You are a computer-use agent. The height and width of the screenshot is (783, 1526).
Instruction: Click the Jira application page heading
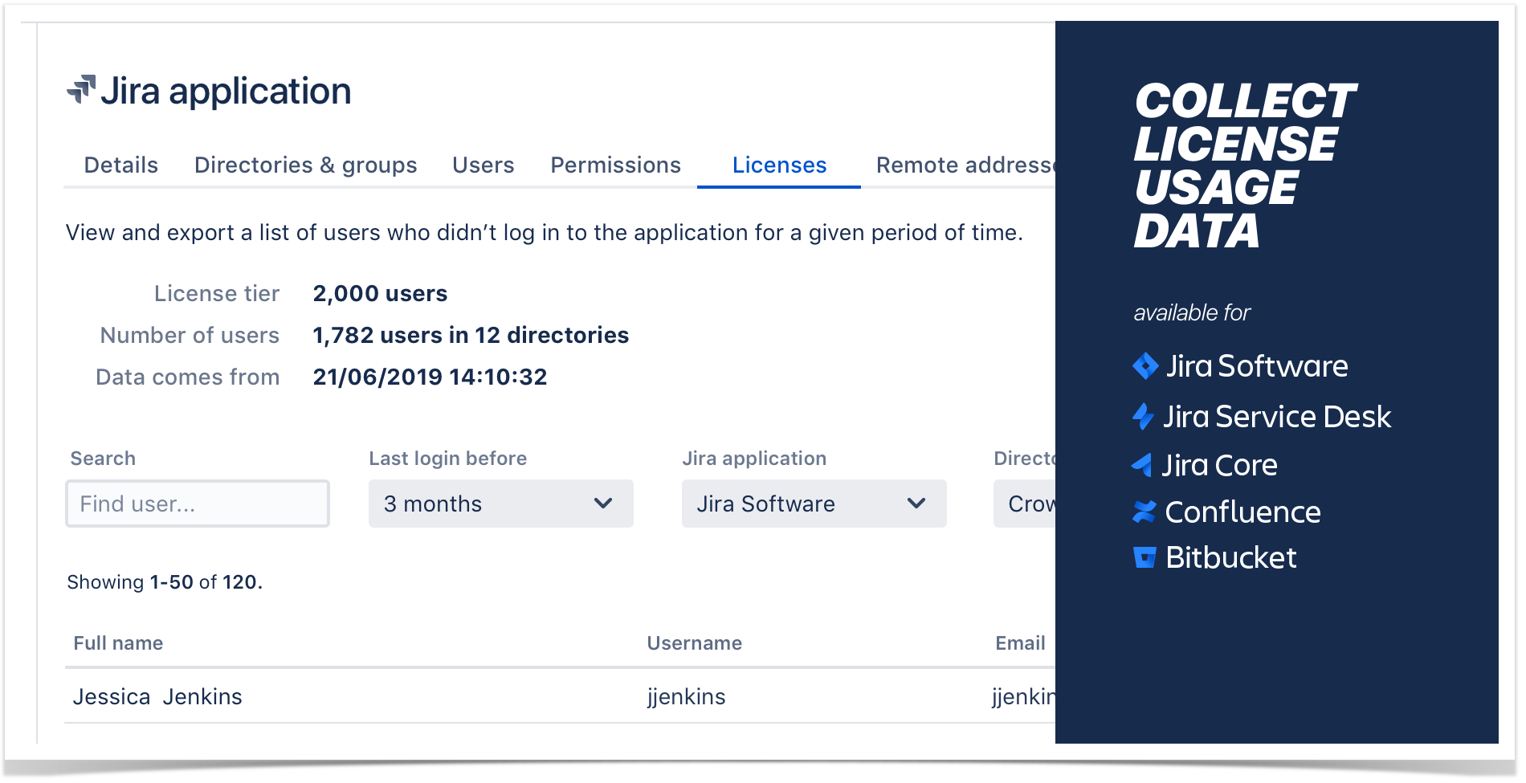(x=226, y=92)
